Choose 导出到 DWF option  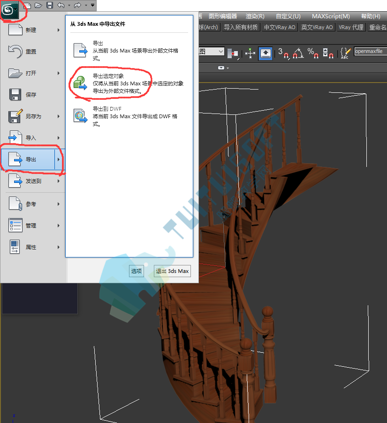[x=129, y=116]
